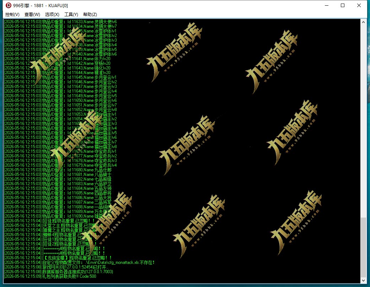Select log line Id 11651 步月登云lv7
370x287 pixels.
click(60, 105)
